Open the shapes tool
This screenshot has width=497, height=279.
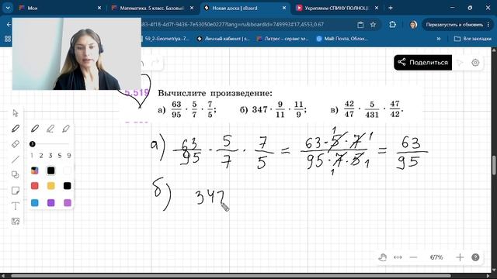(16, 174)
